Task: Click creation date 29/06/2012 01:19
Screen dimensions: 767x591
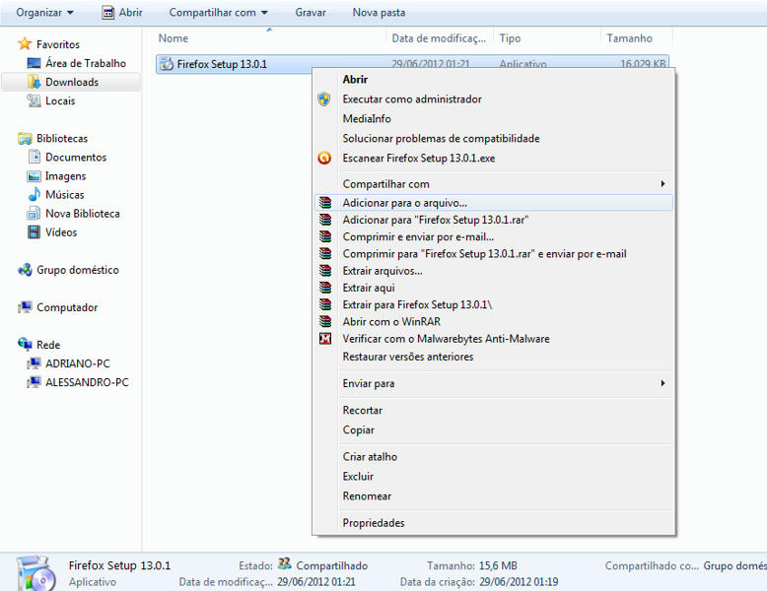Action: coord(519,582)
